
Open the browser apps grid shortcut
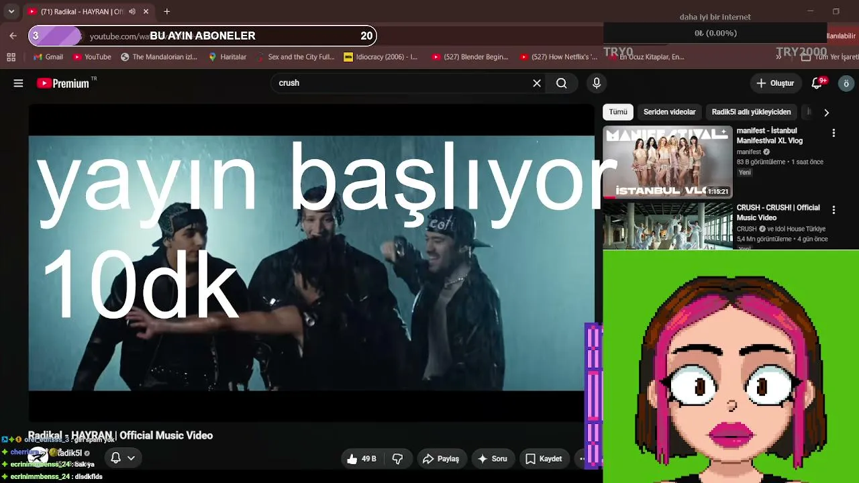click(11, 57)
